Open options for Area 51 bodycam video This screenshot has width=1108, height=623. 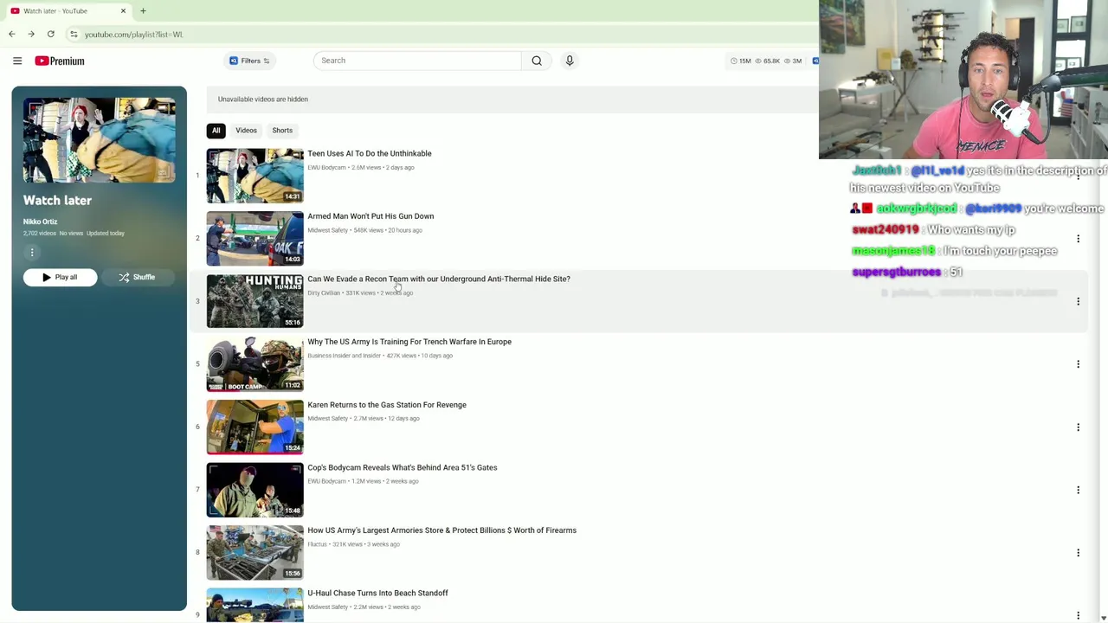point(1078,490)
